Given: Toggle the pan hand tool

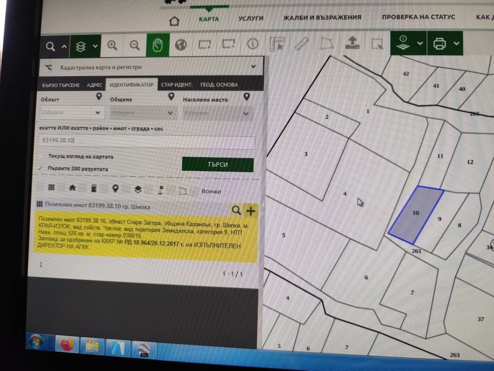Looking at the screenshot, I should click(x=158, y=45).
